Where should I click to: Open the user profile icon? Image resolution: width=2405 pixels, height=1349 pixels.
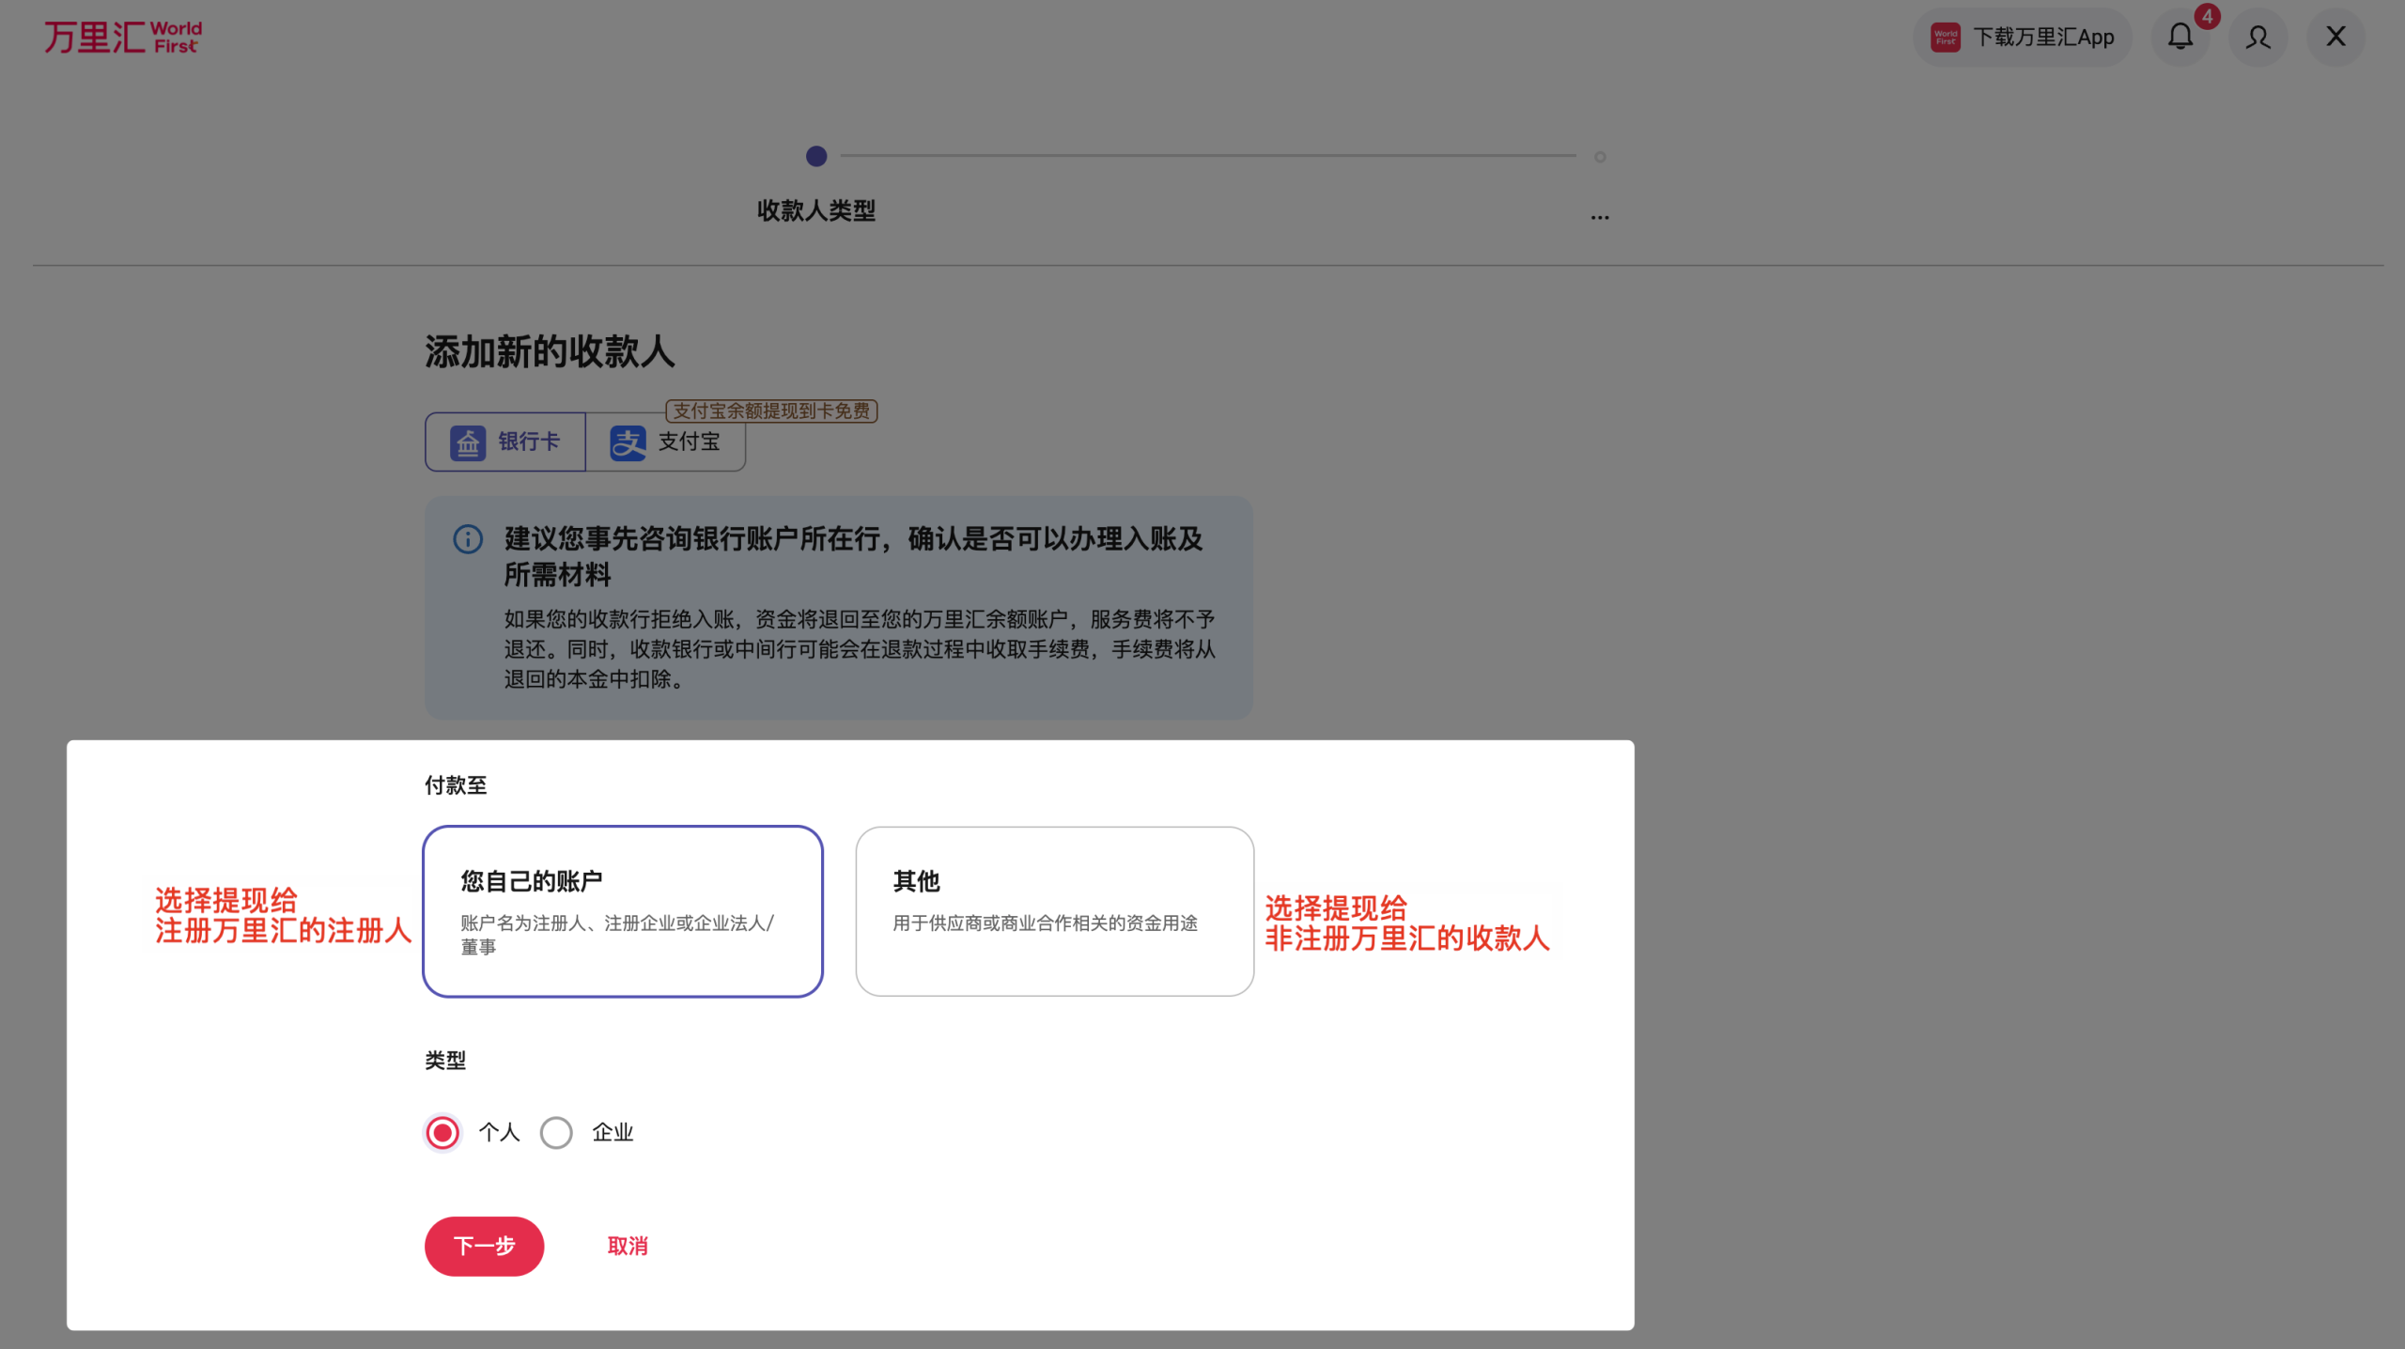(2257, 38)
